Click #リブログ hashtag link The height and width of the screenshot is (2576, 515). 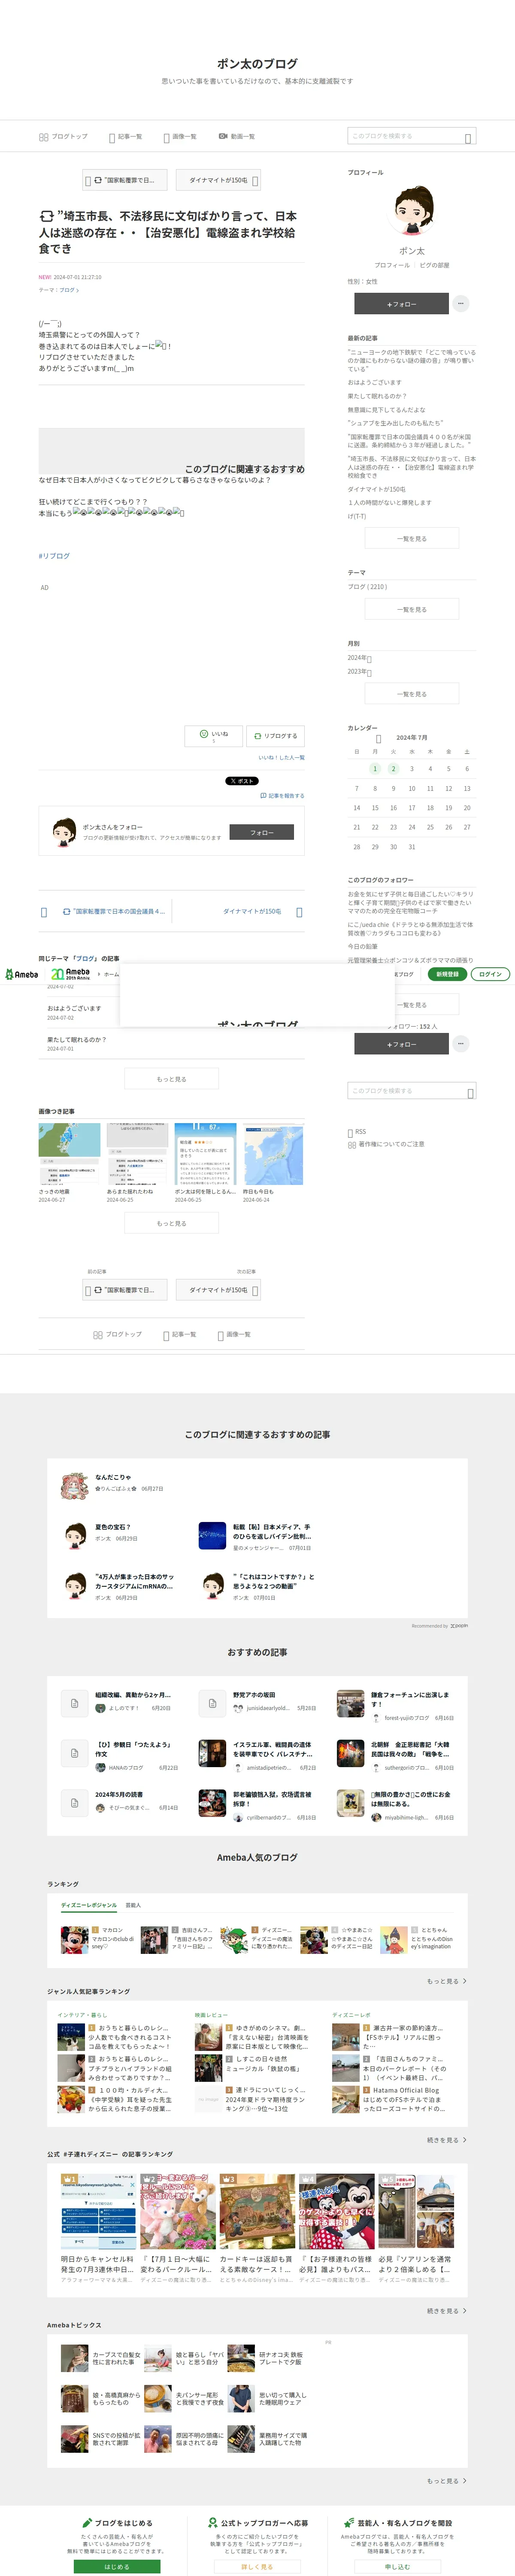[x=54, y=556]
